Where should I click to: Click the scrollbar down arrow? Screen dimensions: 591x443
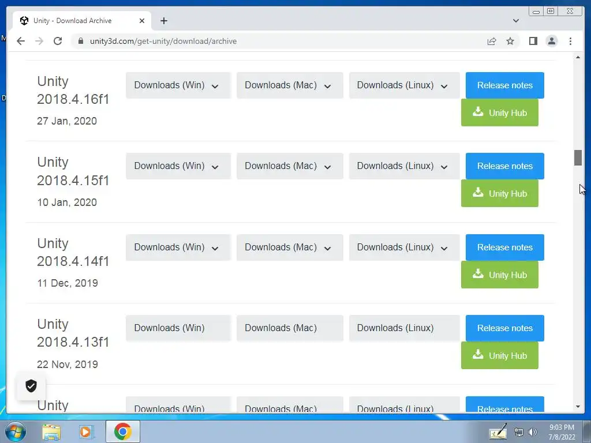(x=578, y=407)
